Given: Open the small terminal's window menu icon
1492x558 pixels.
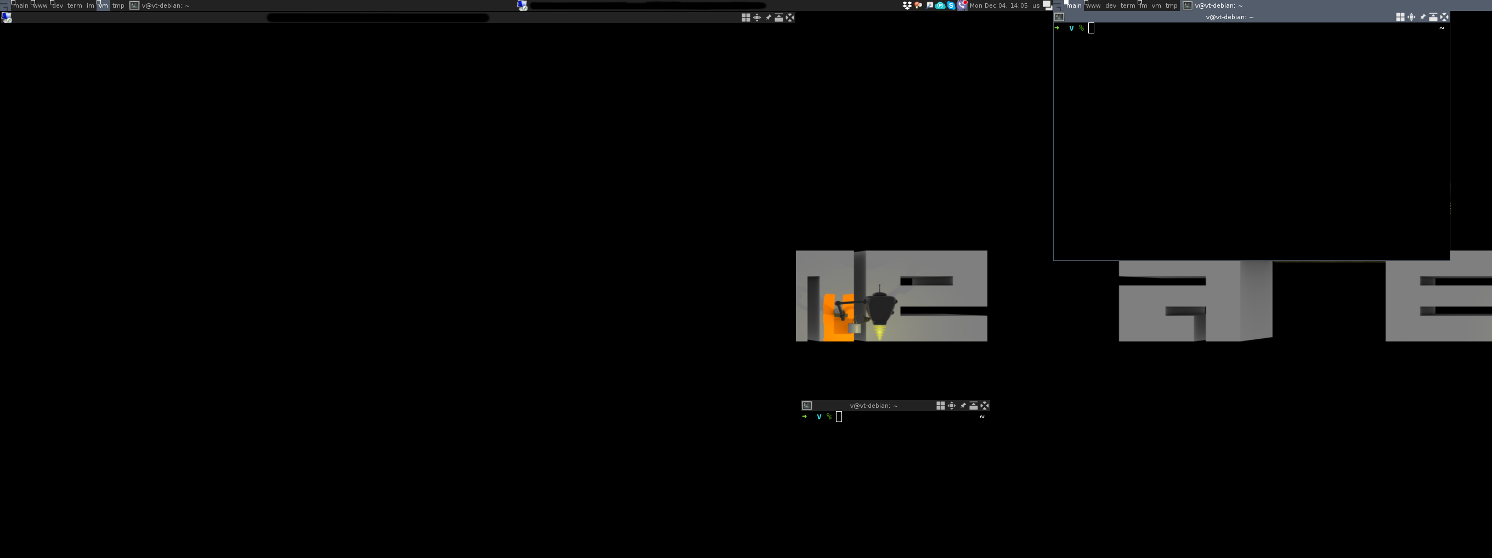Looking at the screenshot, I should (x=807, y=405).
